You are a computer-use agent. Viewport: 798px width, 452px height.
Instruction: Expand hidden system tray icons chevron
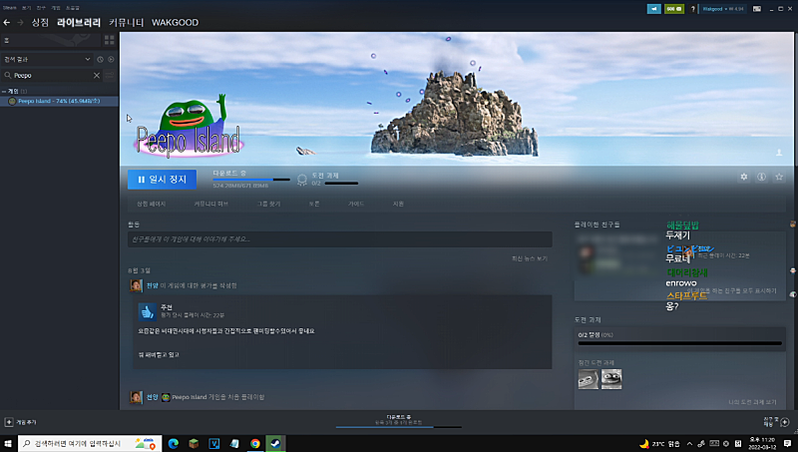689,443
